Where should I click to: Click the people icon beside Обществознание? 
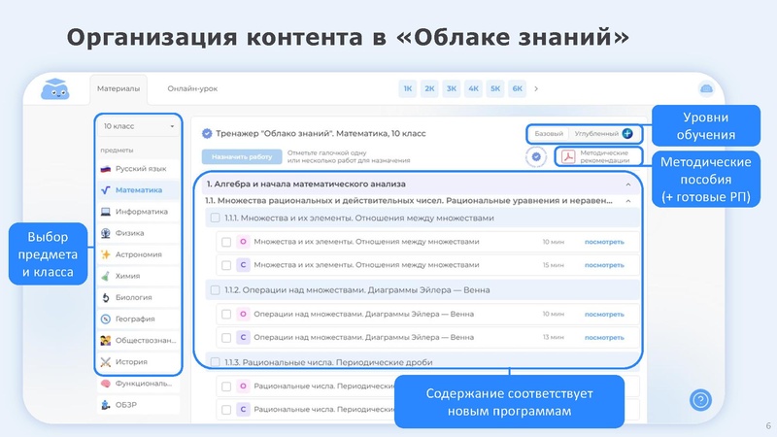[x=106, y=341]
